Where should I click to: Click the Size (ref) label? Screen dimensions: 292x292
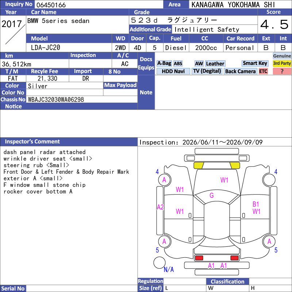click(150, 288)
